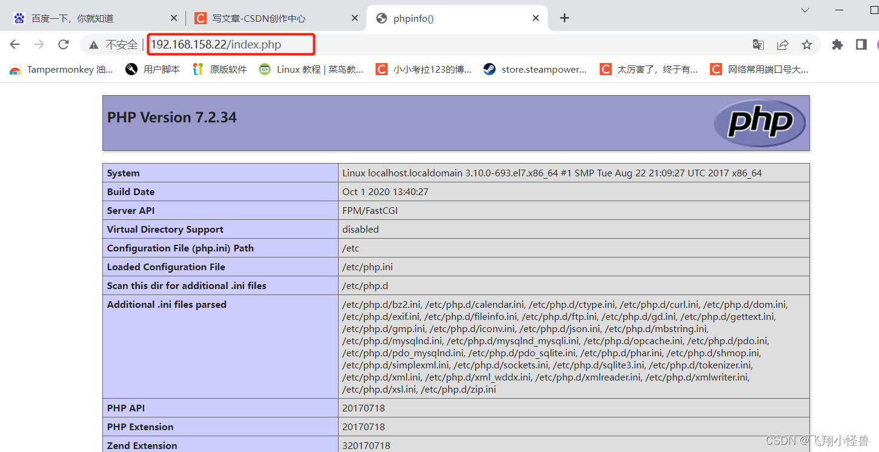Click the share page icon
This screenshot has width=879, height=452.
pyautogui.click(x=782, y=44)
